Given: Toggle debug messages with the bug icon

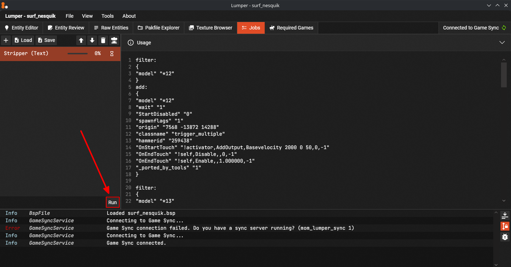Looking at the screenshot, I should (505, 237).
